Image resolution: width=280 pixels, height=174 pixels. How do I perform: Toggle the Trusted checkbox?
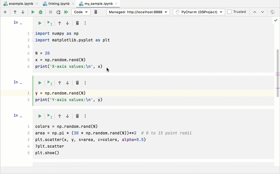coord(229,12)
